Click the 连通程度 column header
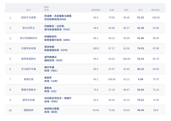 [96, 10]
